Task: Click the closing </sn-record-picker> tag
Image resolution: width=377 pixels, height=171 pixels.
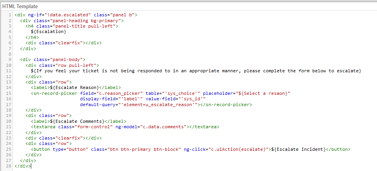Action: pos(226,105)
